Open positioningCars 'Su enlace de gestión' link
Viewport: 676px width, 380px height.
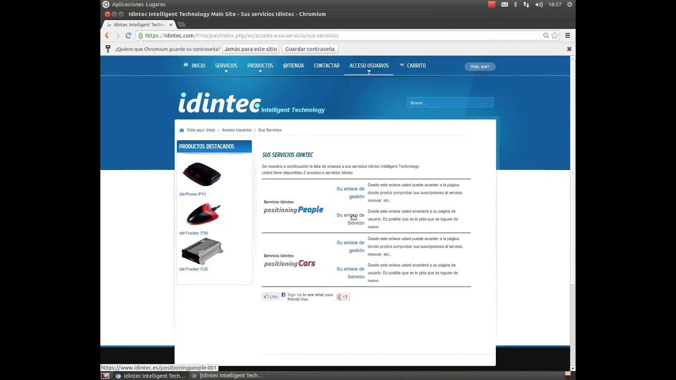pos(351,246)
